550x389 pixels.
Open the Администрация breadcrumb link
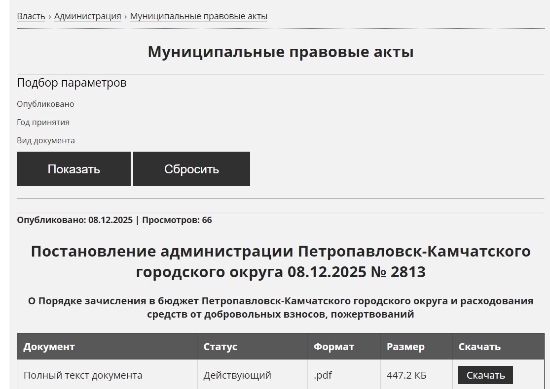click(88, 16)
